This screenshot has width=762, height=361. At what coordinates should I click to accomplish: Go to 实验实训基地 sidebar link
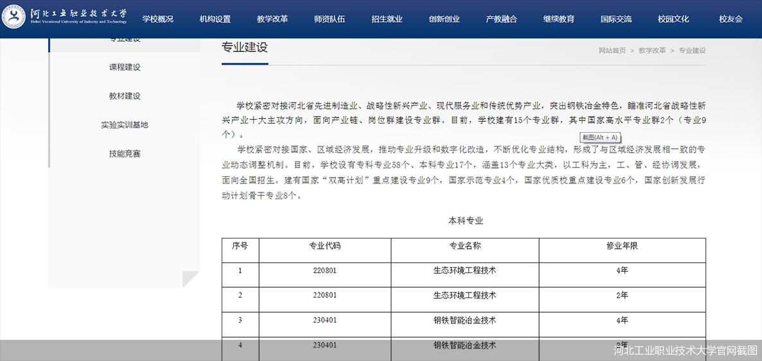(x=125, y=125)
